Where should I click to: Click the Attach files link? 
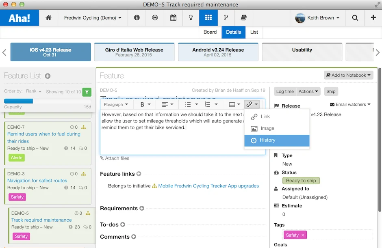[x=115, y=158]
